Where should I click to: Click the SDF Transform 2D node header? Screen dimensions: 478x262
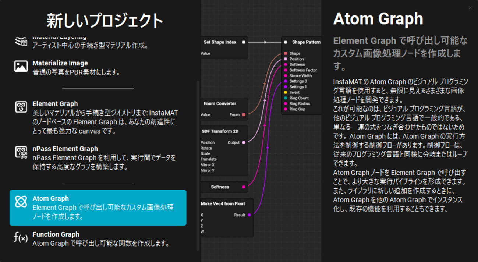(219, 131)
